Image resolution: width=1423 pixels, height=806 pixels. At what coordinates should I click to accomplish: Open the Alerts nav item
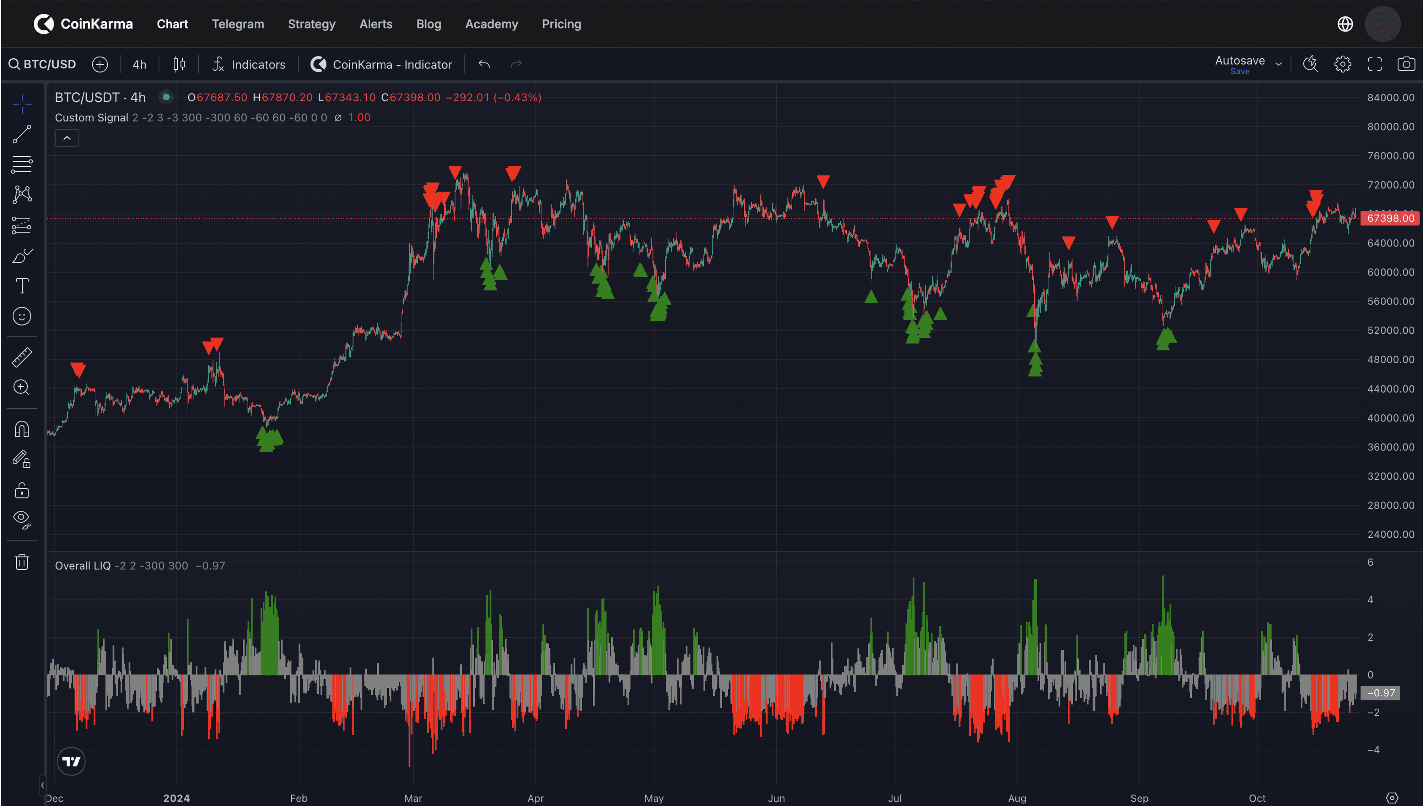coord(375,24)
